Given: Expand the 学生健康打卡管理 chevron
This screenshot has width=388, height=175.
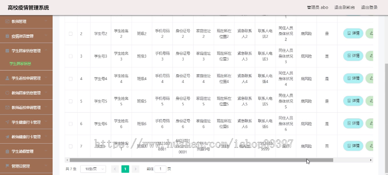Looking at the screenshot, I should coord(46,122).
